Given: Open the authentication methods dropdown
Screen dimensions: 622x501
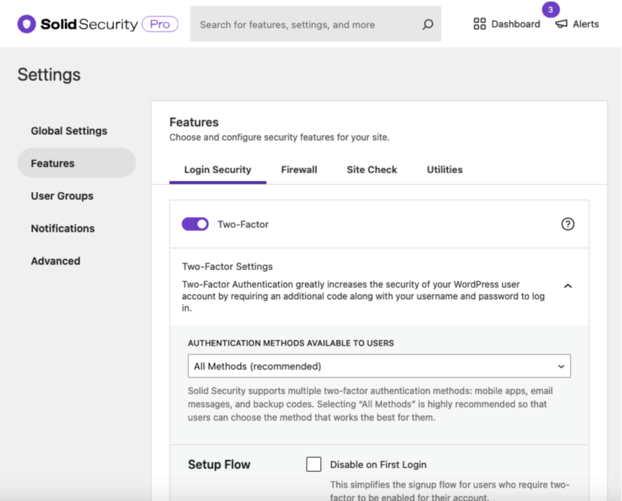Looking at the screenshot, I should pyautogui.click(x=379, y=366).
